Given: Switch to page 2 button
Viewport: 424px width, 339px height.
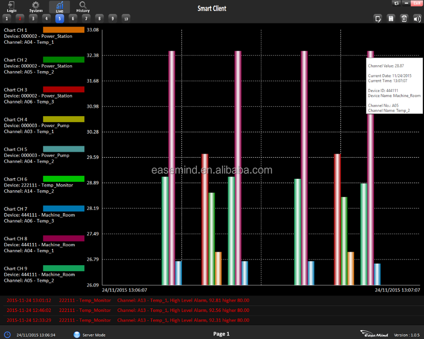Looking at the screenshot, I should tap(20, 18).
